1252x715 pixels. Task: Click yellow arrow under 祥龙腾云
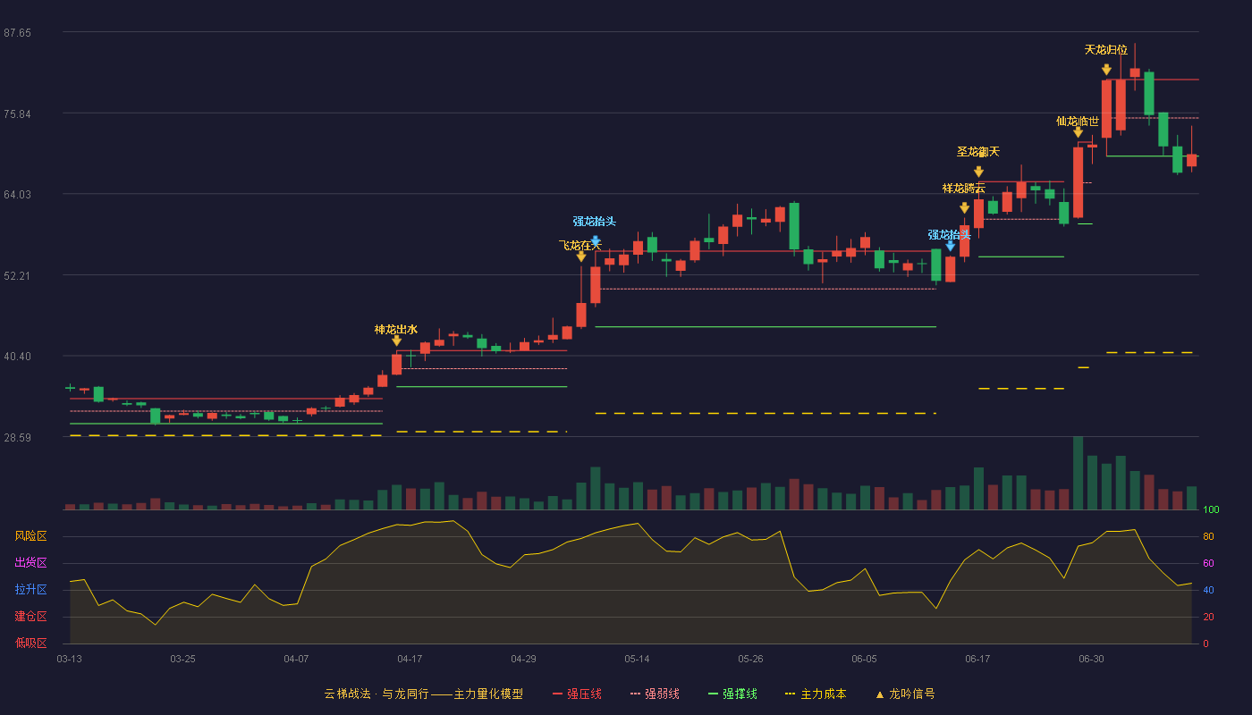(964, 208)
